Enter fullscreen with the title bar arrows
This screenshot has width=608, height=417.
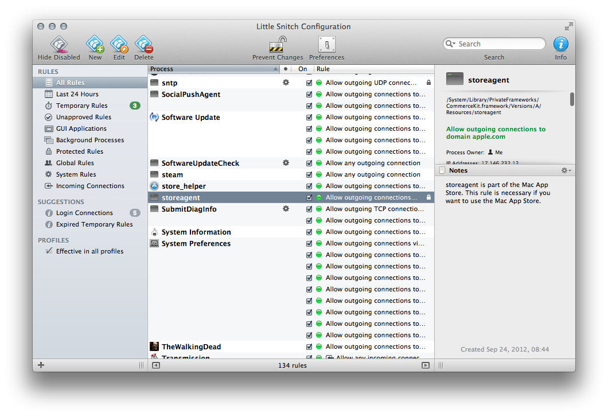coord(568,26)
